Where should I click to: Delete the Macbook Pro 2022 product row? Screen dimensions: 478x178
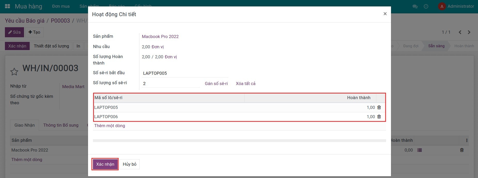[462, 150]
